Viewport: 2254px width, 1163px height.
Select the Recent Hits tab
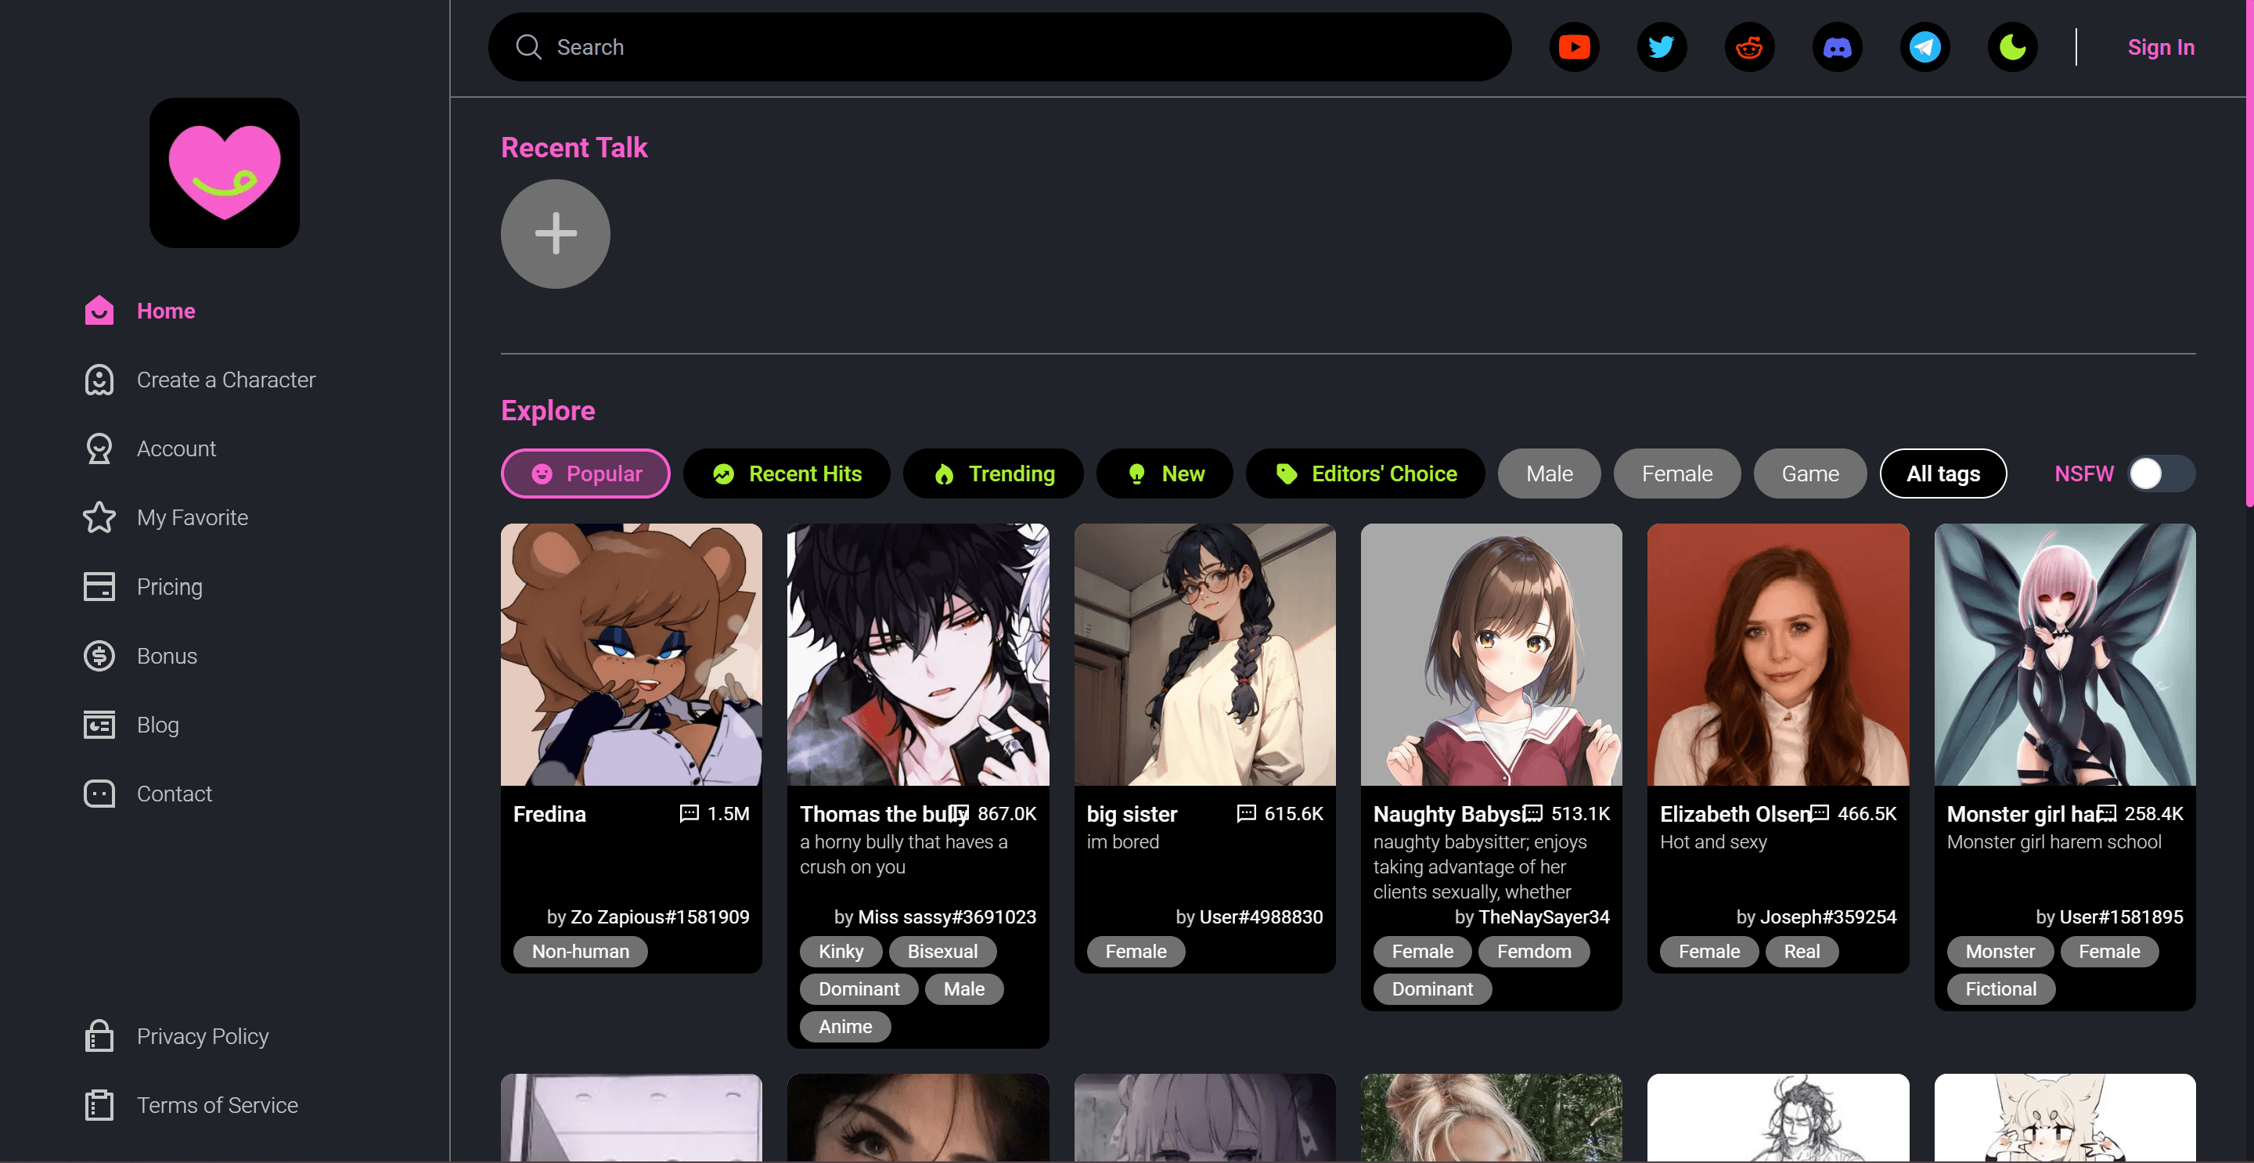pos(786,473)
